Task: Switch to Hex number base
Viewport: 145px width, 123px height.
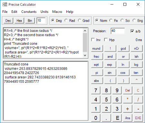Action: 19,21
